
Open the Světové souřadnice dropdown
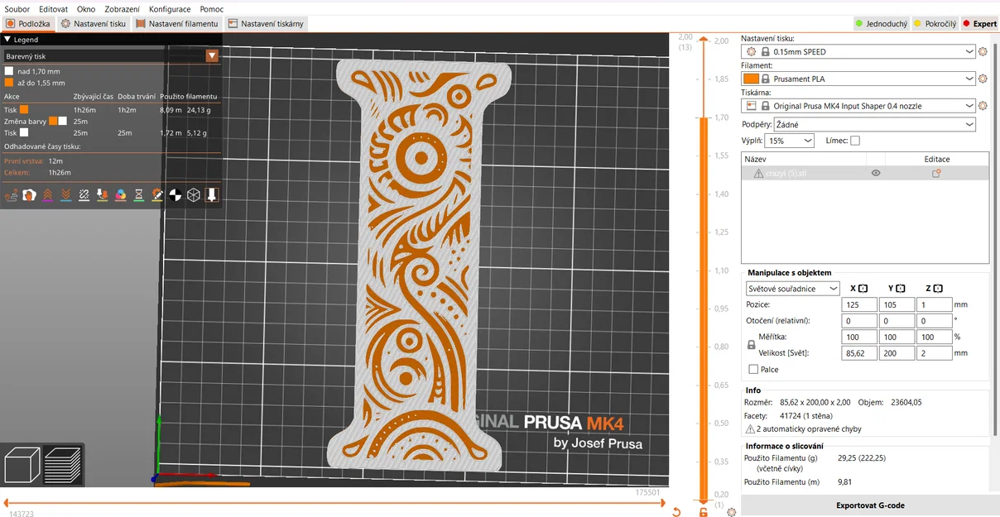(x=793, y=289)
